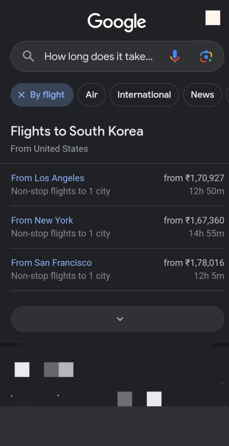Viewport: 229px width, 446px height.
Task: Switch to the News filter chip
Action: coord(202,95)
